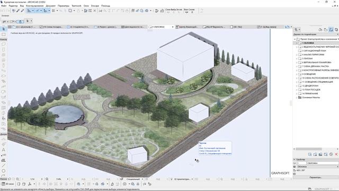
Task: Open the Файл menu
Action: (4, 6)
